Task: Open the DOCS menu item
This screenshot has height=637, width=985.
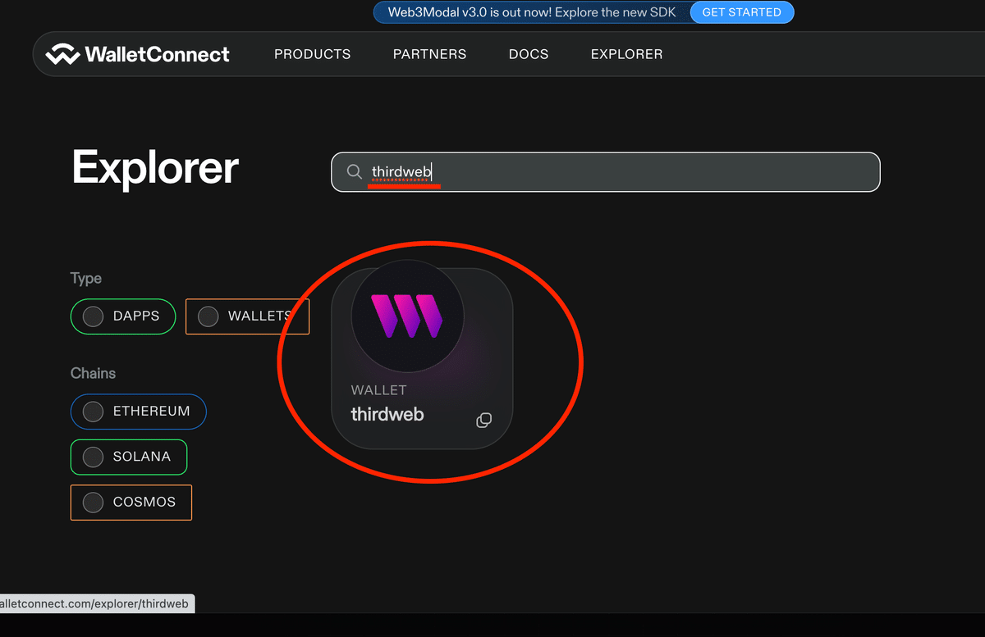Action: [x=529, y=54]
